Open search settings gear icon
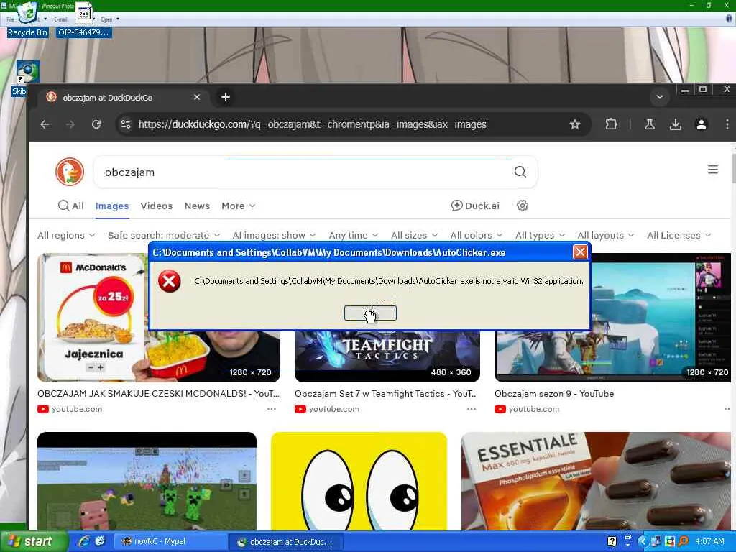Screen dimensions: 736x552 523,206
